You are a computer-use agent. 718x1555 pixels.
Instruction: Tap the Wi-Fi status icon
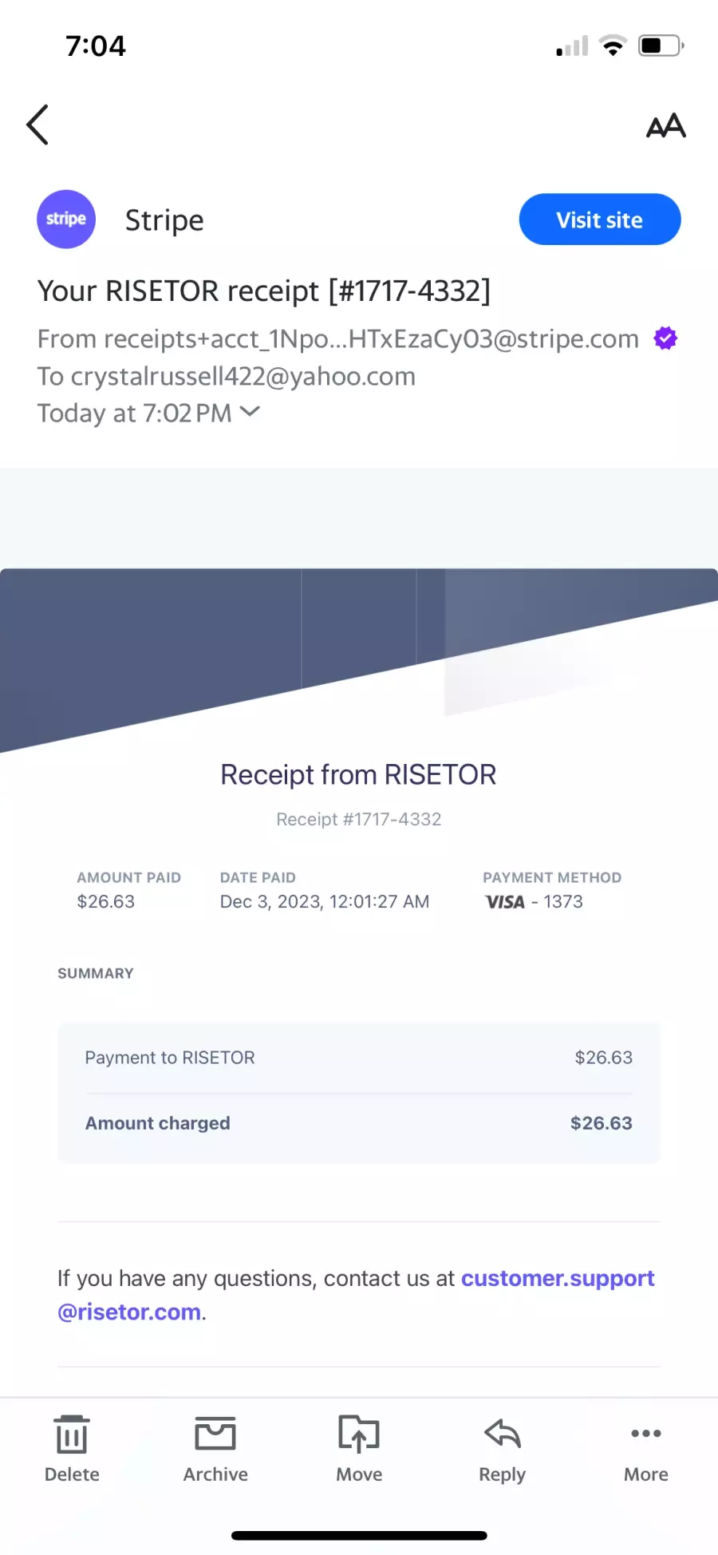click(x=613, y=46)
